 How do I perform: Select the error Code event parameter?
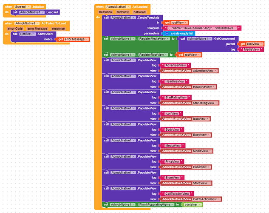[15, 29]
